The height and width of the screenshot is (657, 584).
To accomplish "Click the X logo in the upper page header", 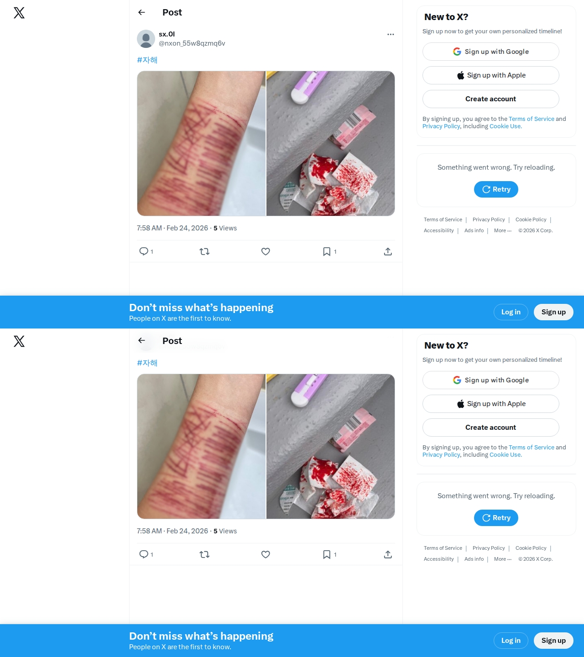I will (19, 13).
